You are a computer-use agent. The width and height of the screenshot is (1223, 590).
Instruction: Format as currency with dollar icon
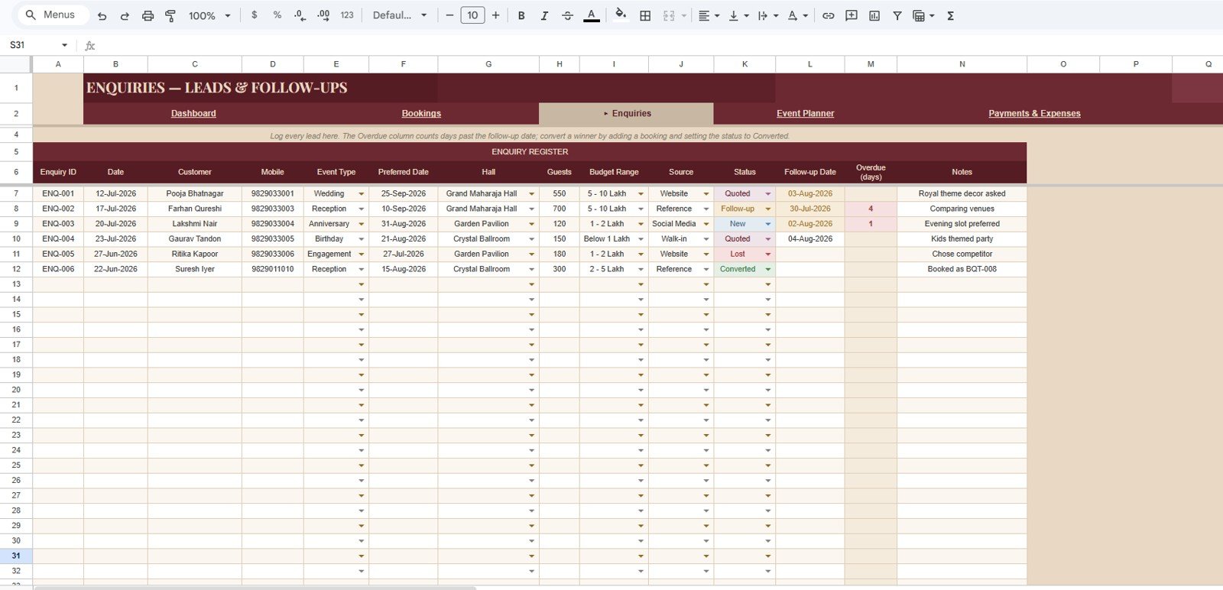click(255, 15)
